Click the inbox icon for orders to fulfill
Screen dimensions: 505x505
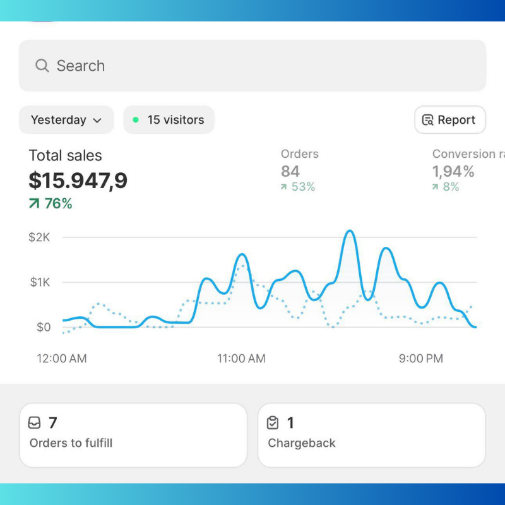35,423
